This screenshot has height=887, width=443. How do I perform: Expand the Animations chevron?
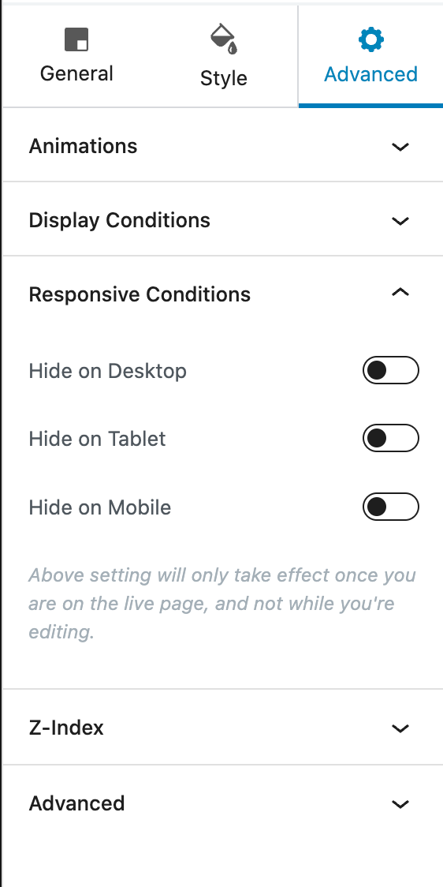(400, 147)
